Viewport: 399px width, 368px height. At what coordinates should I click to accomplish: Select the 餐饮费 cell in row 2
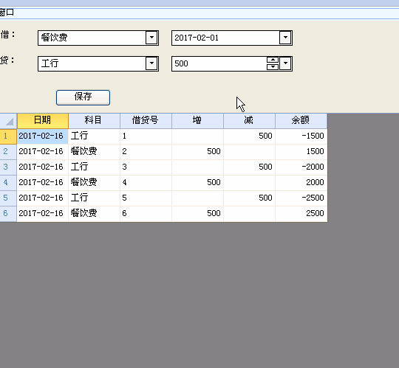coord(94,152)
